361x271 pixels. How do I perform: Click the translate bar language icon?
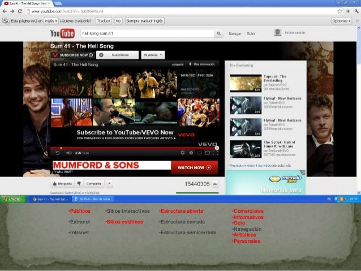coord(6,21)
